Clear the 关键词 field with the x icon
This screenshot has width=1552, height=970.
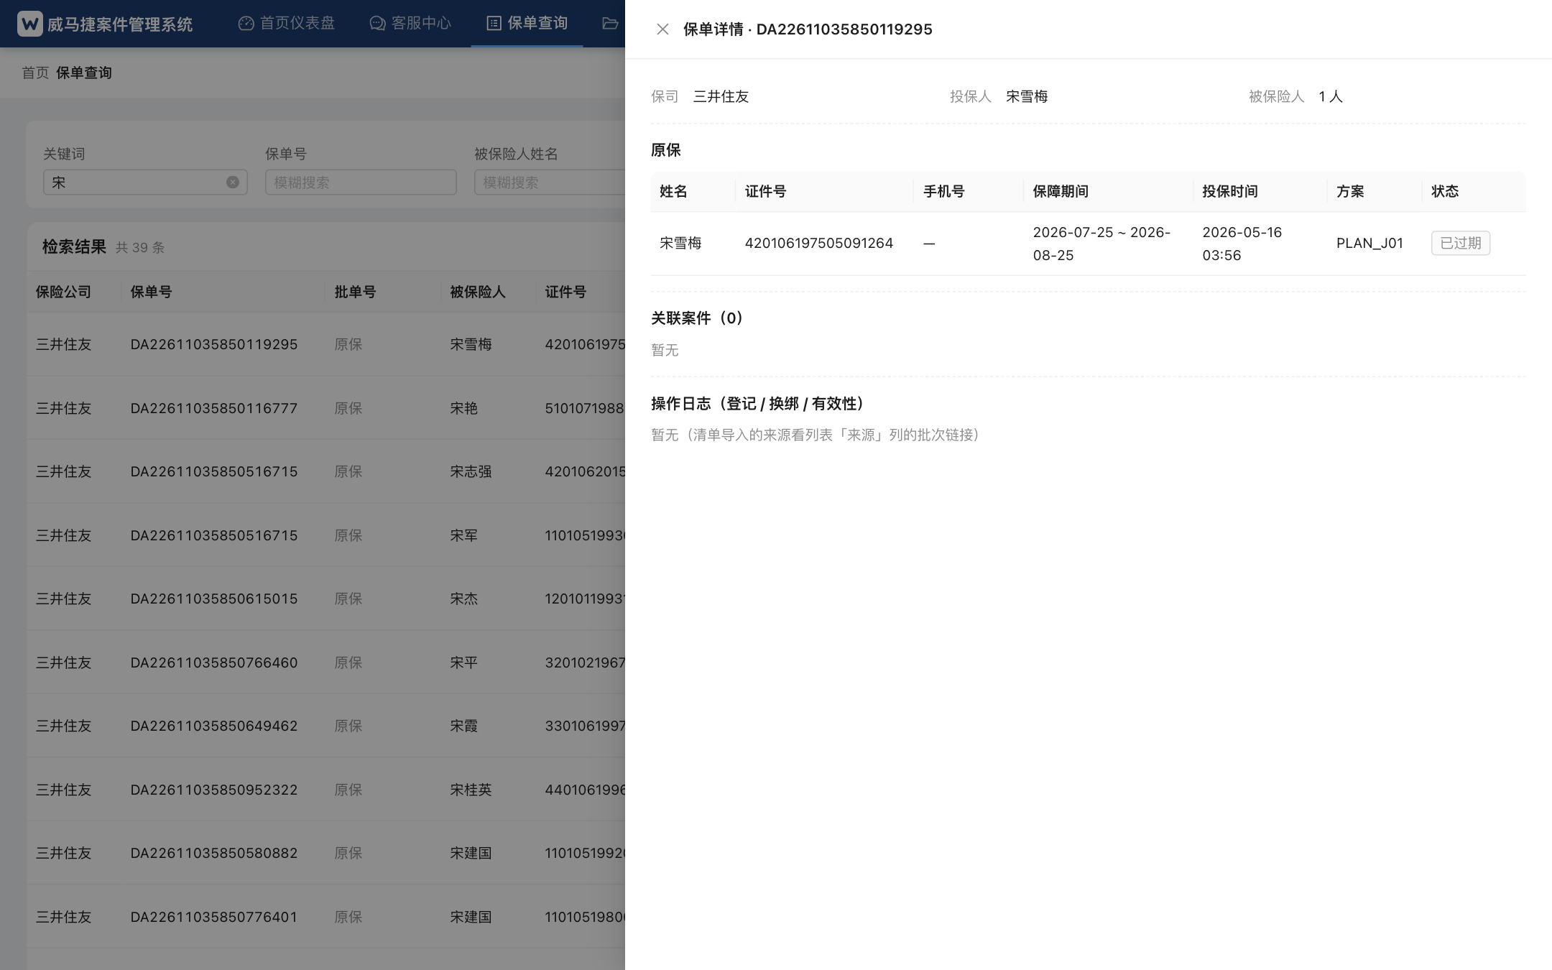tap(233, 183)
